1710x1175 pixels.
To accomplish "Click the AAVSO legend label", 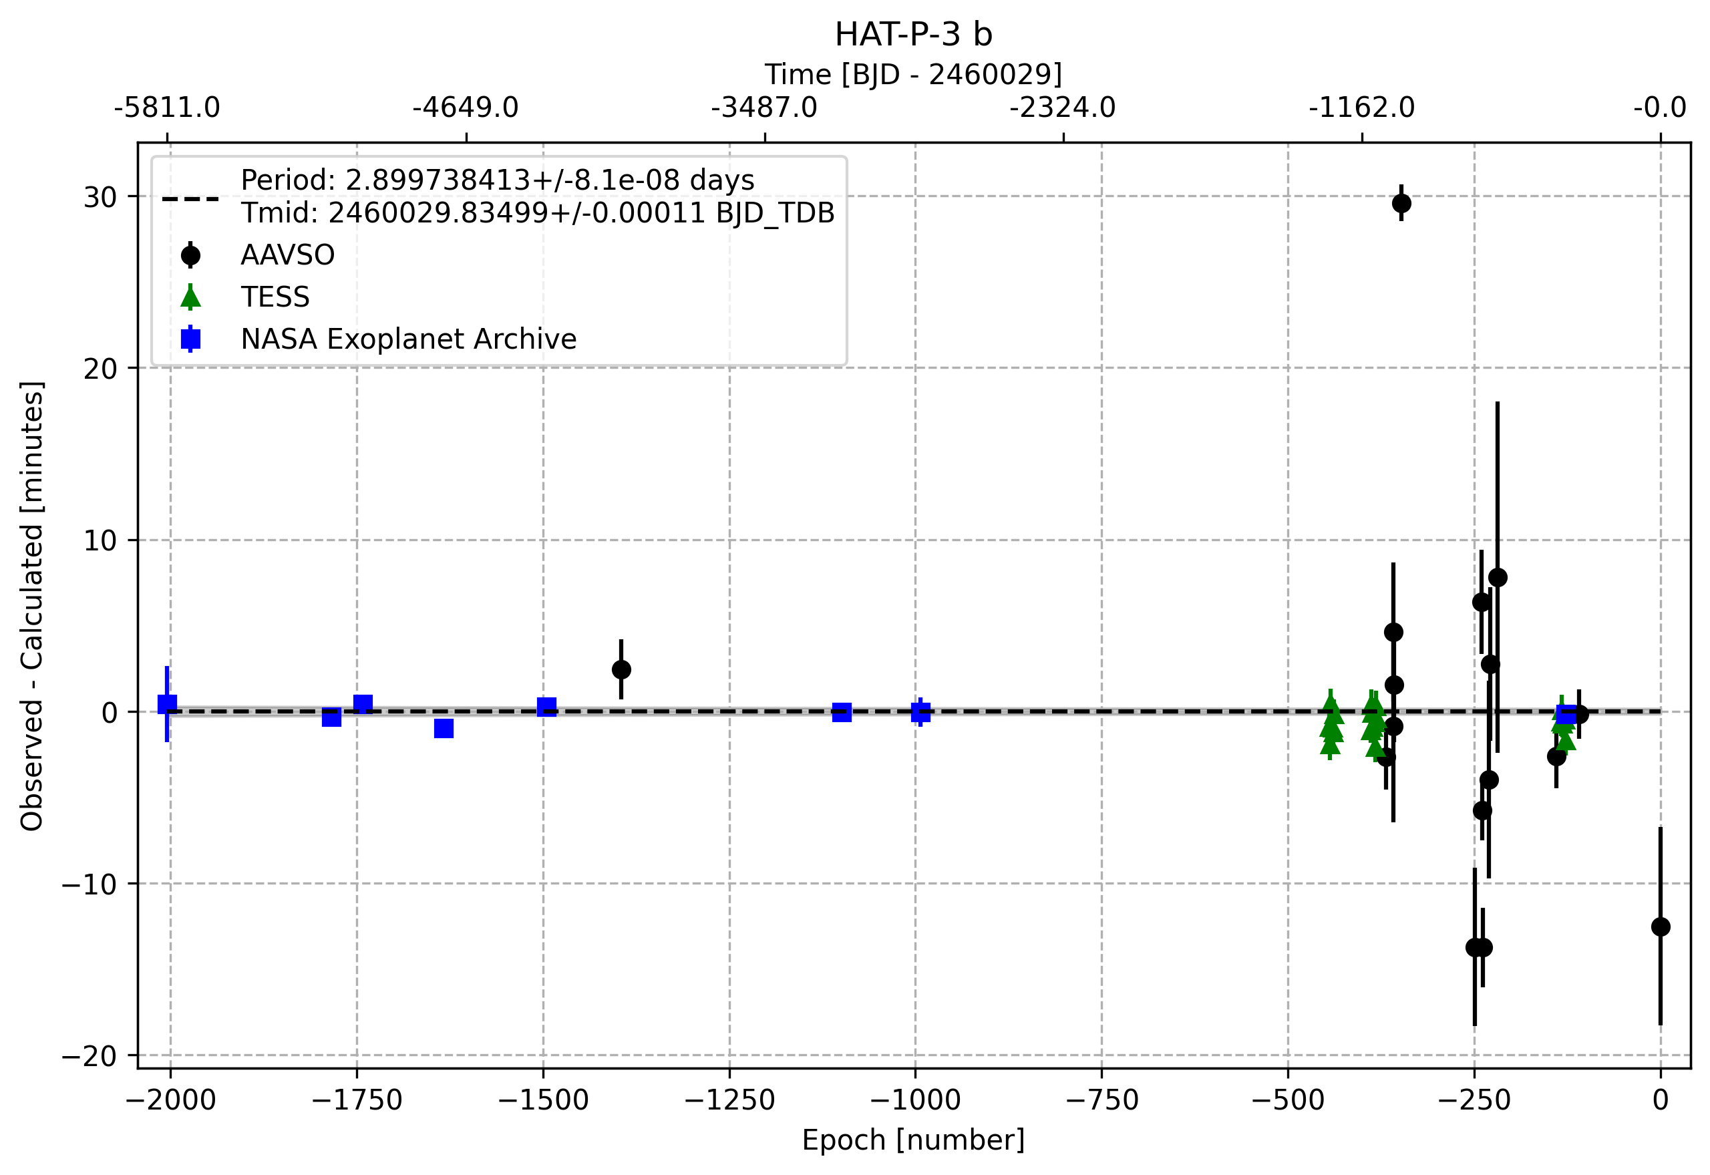I will [x=288, y=255].
